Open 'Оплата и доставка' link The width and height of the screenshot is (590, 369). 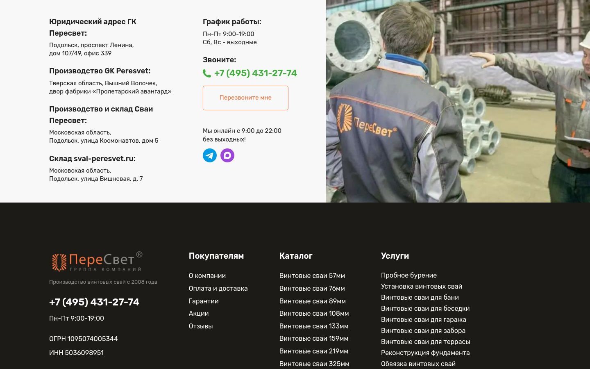[218, 289]
